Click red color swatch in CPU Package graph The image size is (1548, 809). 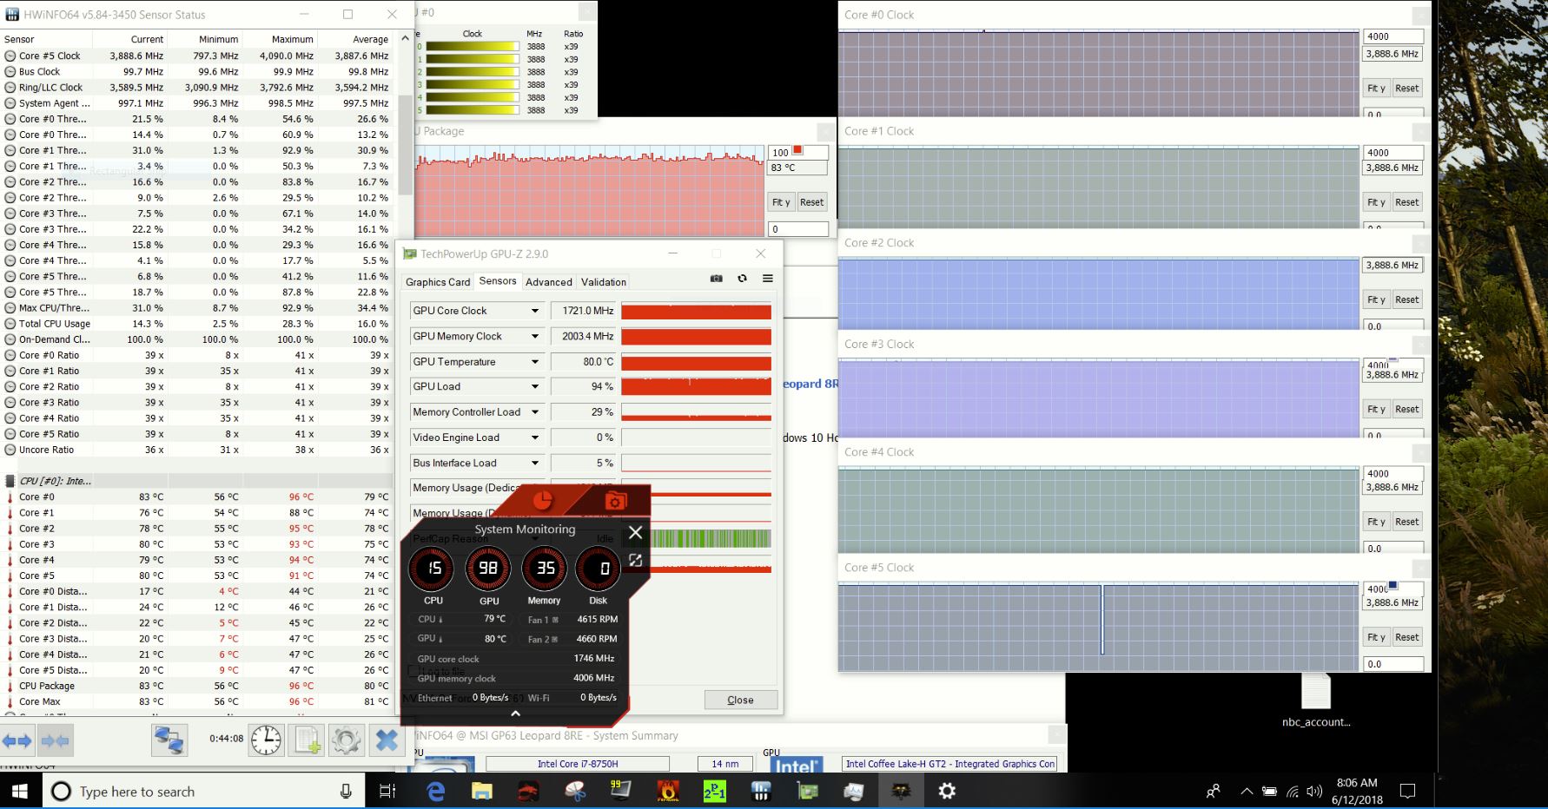[797, 150]
